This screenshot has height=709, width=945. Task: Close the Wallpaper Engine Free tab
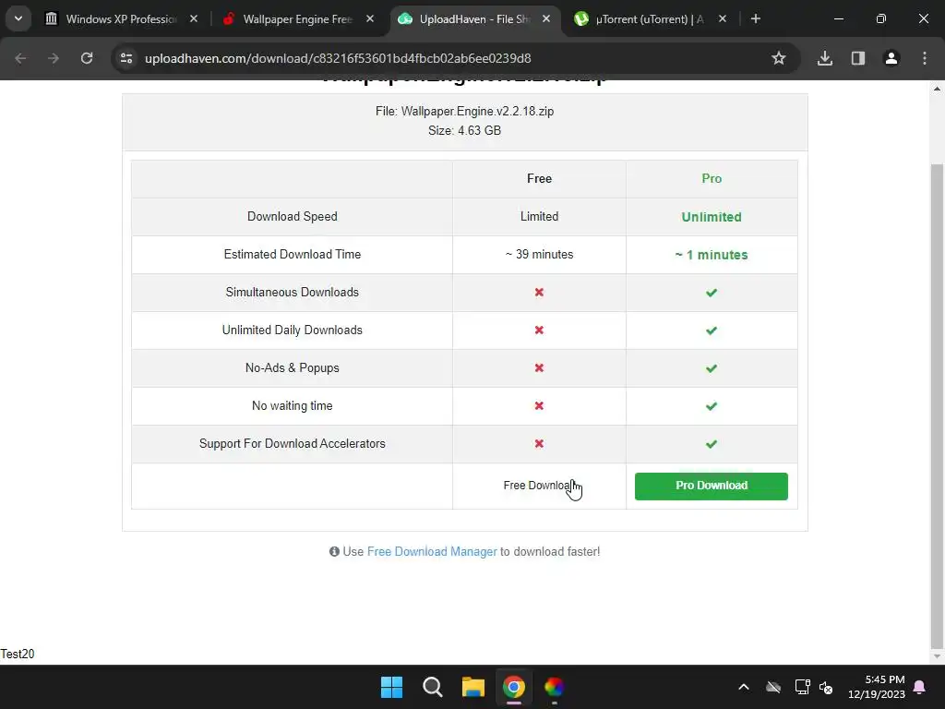point(370,19)
